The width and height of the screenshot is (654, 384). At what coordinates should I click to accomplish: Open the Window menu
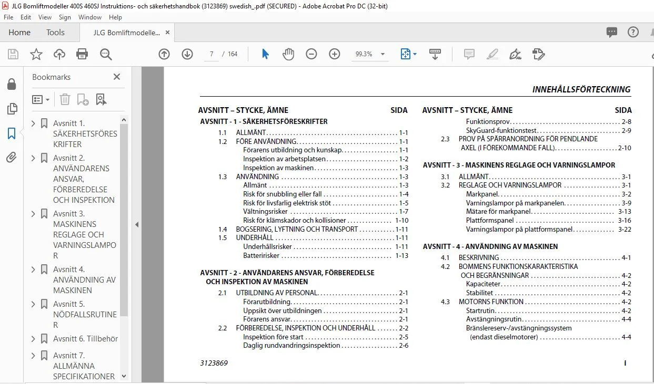click(x=90, y=17)
